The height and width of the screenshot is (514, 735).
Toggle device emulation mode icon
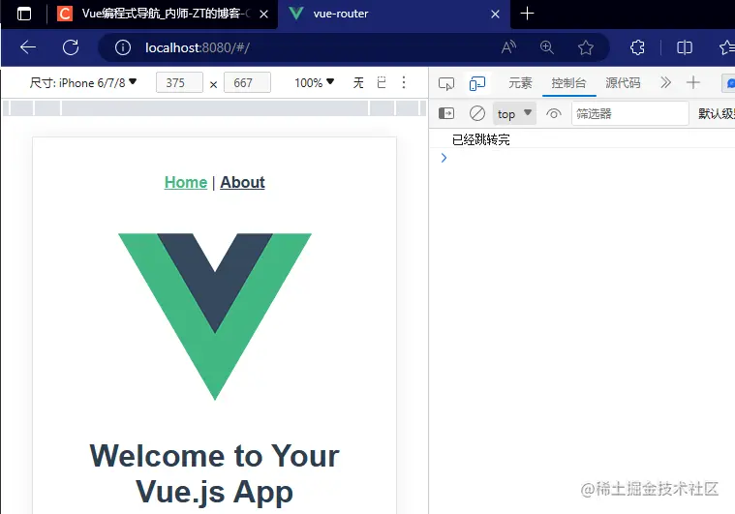[477, 84]
